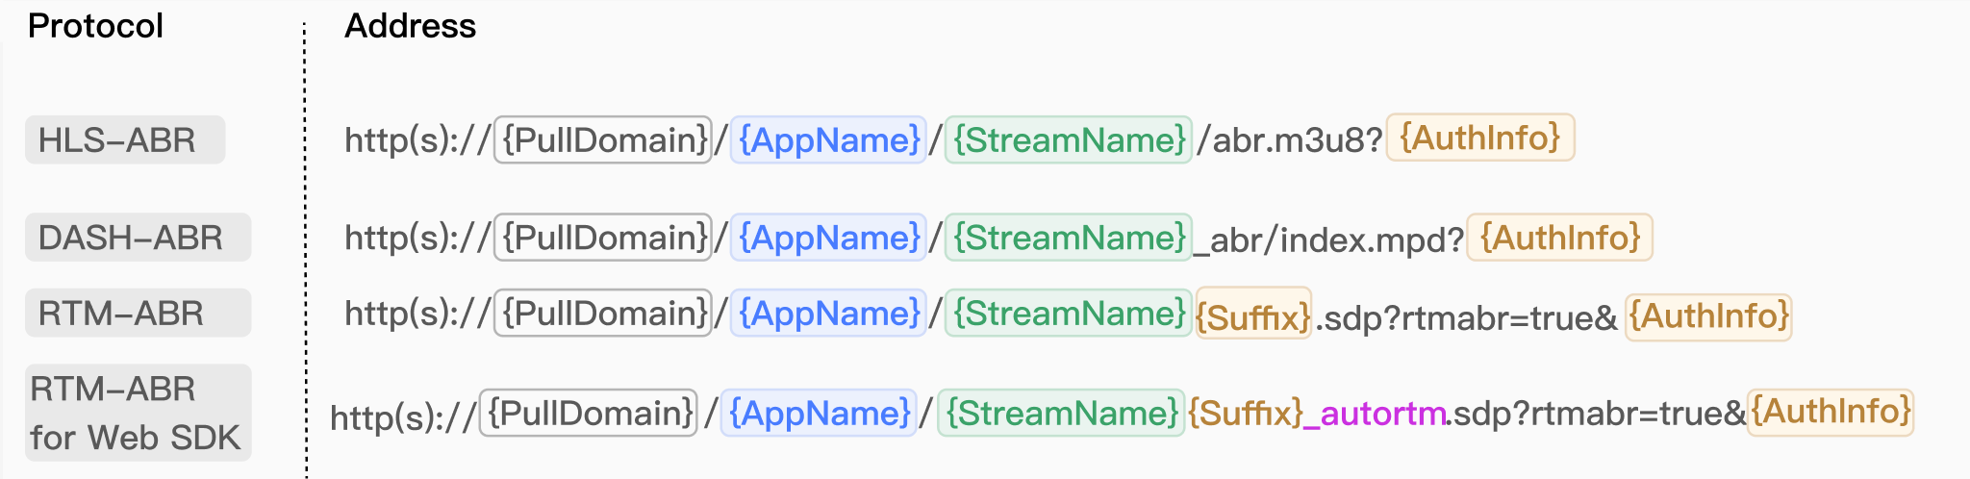
Task: Select RTM-ABR for Web SDK label
Action: pyautogui.click(x=138, y=413)
